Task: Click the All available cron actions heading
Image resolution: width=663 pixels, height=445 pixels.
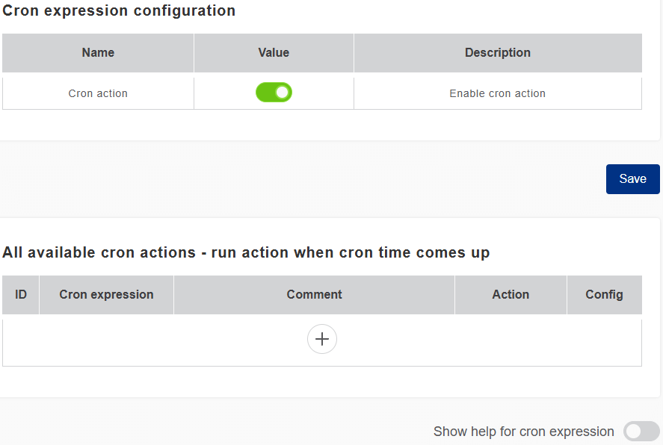Action: [x=246, y=252]
